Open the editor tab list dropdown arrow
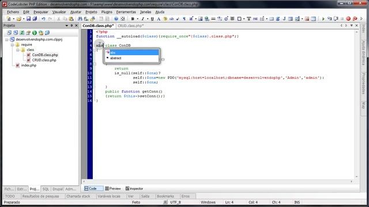This screenshot has width=369, height=207. click(352, 25)
